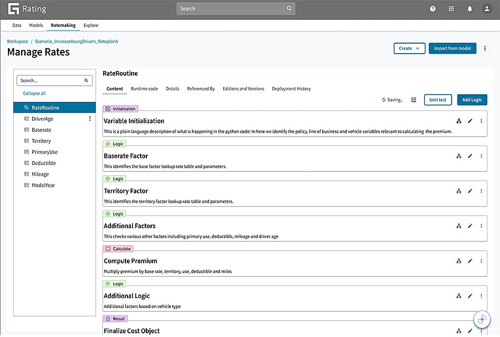Open the test icon for Baserate Factor
Image resolution: width=500 pixels, height=337 pixels.
458,156
